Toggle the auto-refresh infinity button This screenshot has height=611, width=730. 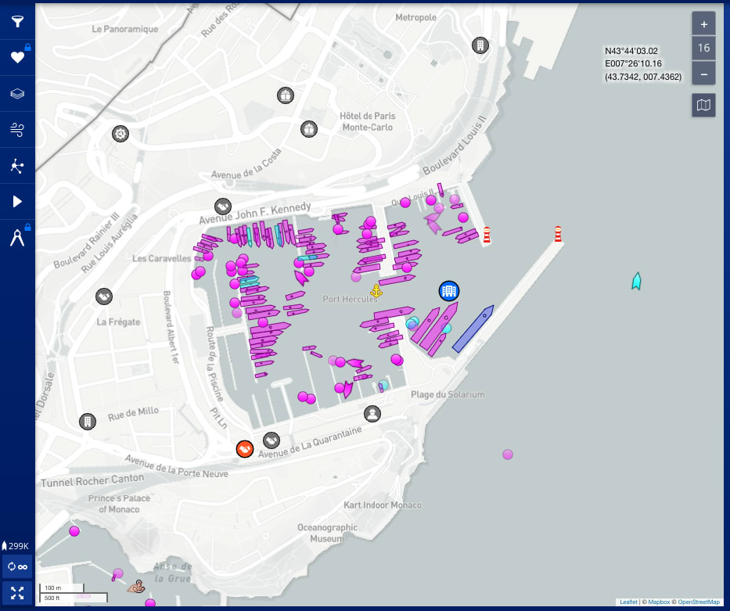pos(17,566)
